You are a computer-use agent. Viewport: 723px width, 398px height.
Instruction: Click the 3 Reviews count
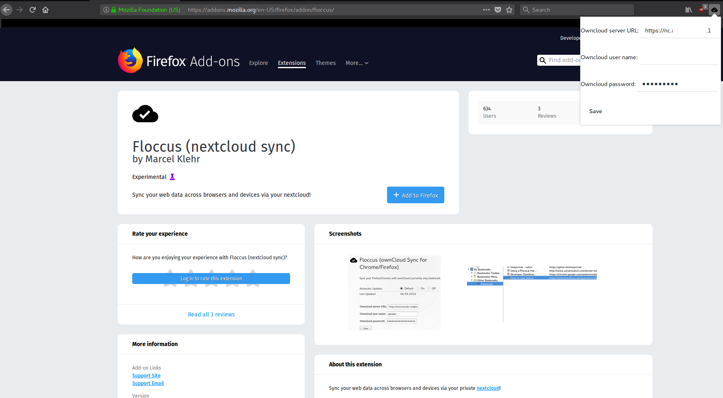click(x=547, y=112)
